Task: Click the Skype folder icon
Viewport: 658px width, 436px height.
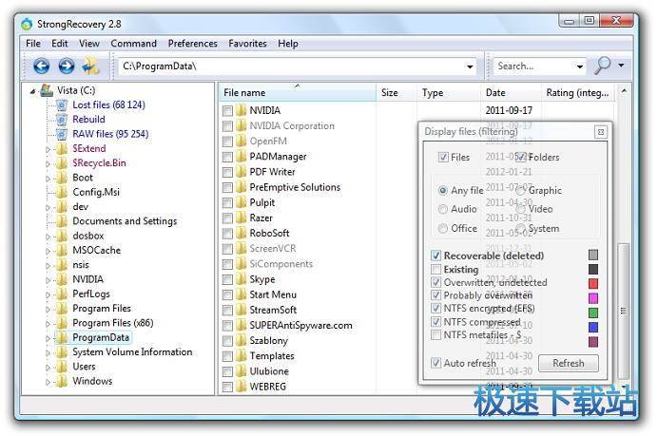Action: [242, 279]
